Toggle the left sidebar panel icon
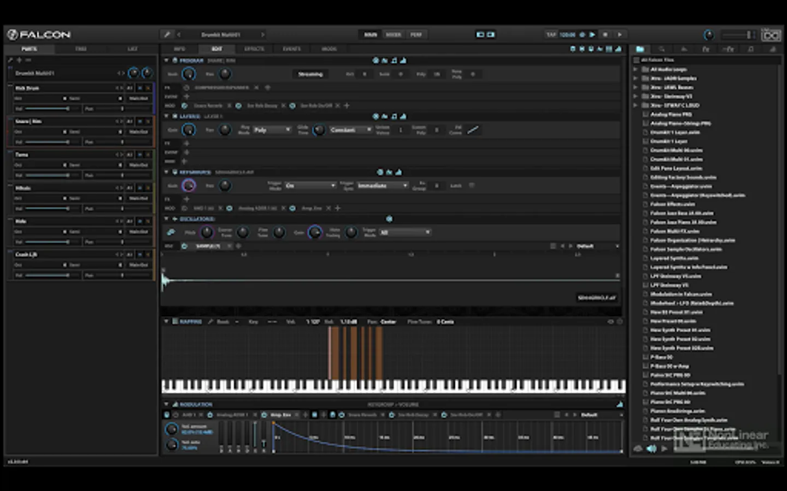The height and width of the screenshot is (491, 787). coord(480,34)
